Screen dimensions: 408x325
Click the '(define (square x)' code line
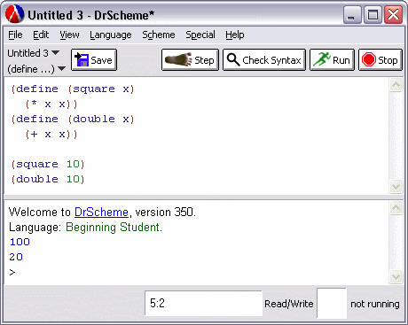(x=73, y=89)
